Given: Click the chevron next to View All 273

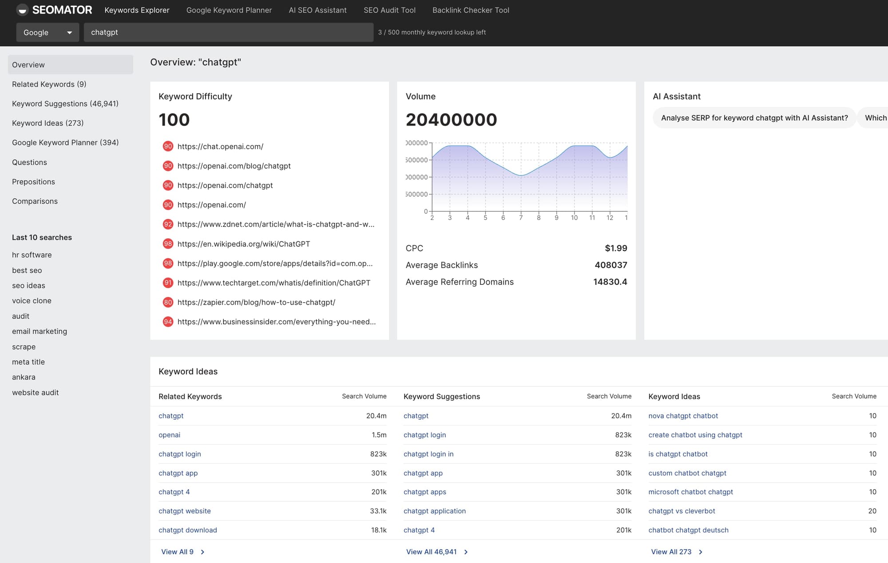Looking at the screenshot, I should [701, 552].
